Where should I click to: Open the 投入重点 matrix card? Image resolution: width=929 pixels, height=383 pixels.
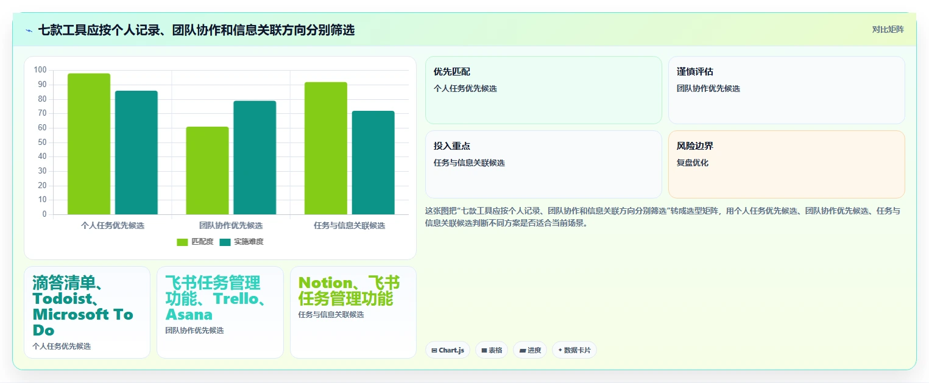click(x=543, y=164)
